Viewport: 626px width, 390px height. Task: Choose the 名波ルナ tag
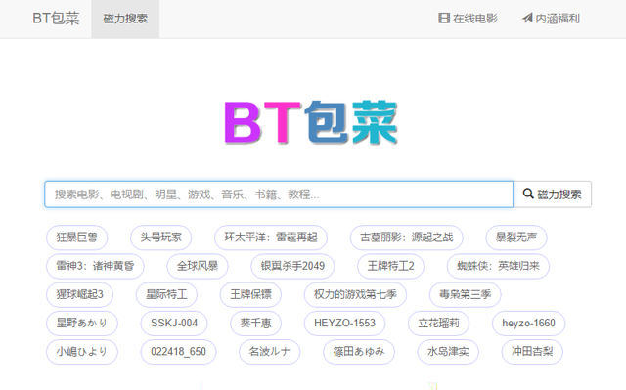click(x=270, y=352)
